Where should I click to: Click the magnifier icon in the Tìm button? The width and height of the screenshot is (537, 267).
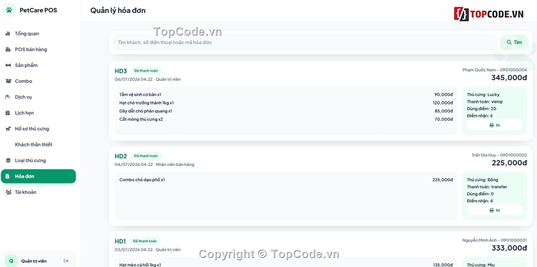tap(509, 42)
